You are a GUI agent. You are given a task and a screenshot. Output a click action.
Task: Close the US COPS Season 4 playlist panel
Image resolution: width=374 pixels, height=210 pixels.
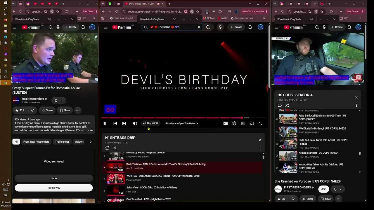pyautogui.click(x=356, y=97)
